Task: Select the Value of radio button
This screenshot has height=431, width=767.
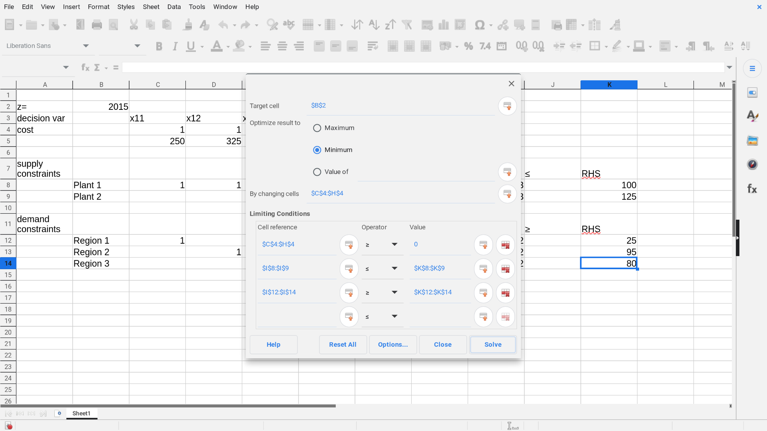Action: tap(317, 172)
